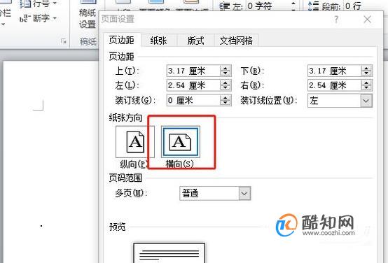Click the left margin 左 input field
This screenshot has width=388, height=263.
click(193, 85)
